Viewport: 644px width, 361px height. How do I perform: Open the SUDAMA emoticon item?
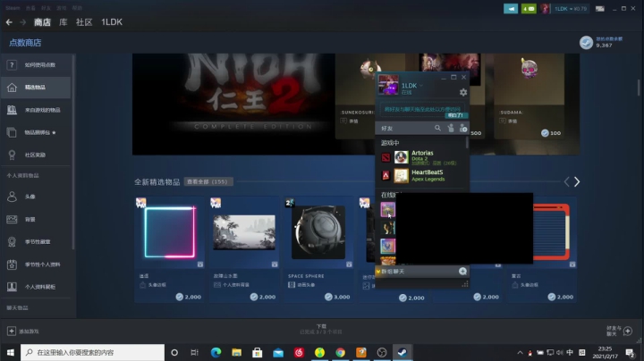coord(529,97)
